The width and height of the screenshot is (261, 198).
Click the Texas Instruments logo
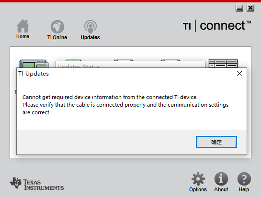tap(36, 184)
